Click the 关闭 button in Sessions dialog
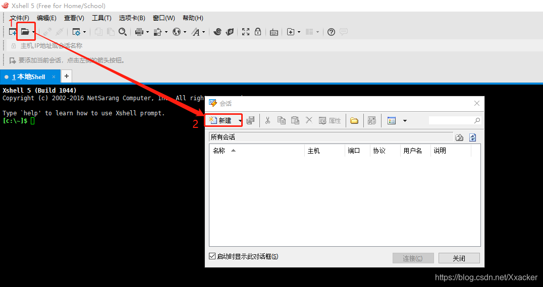This screenshot has height=287, width=543. pyautogui.click(x=459, y=258)
